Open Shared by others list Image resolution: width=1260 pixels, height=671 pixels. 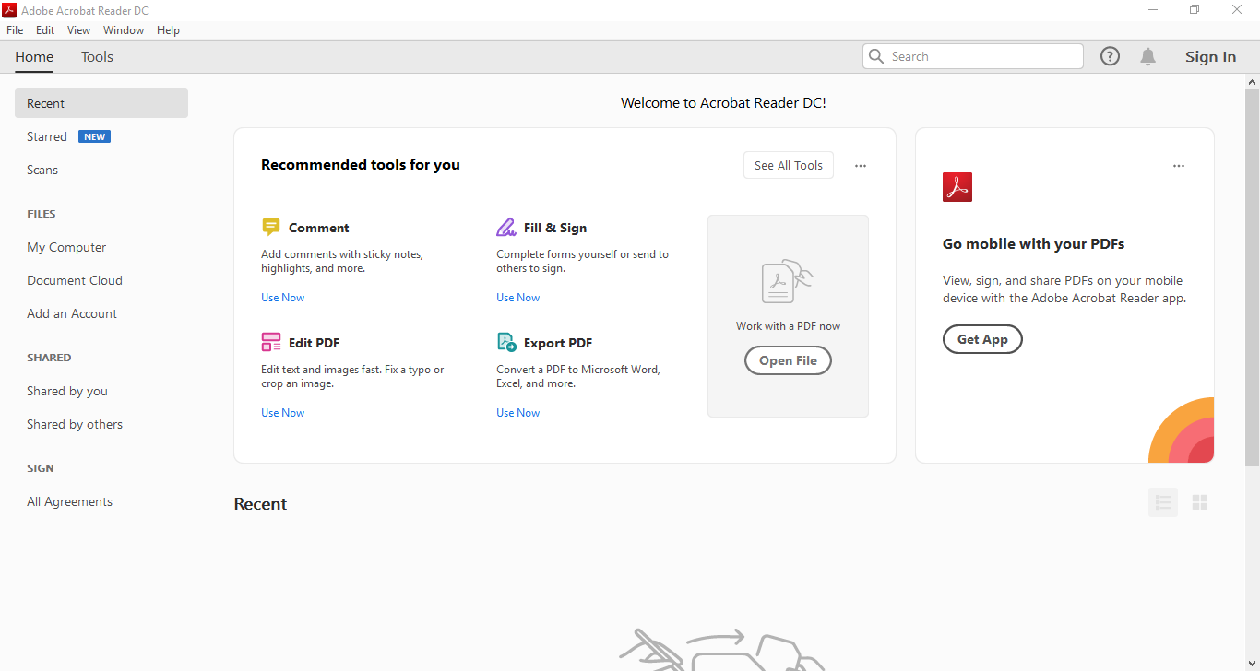pyautogui.click(x=75, y=424)
